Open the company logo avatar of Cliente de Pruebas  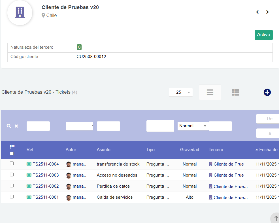(20, 13)
